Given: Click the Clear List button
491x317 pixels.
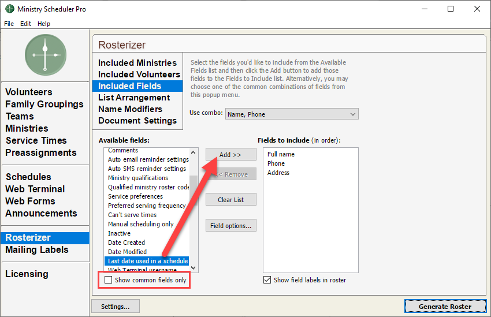Looking at the screenshot, I should tap(231, 200).
